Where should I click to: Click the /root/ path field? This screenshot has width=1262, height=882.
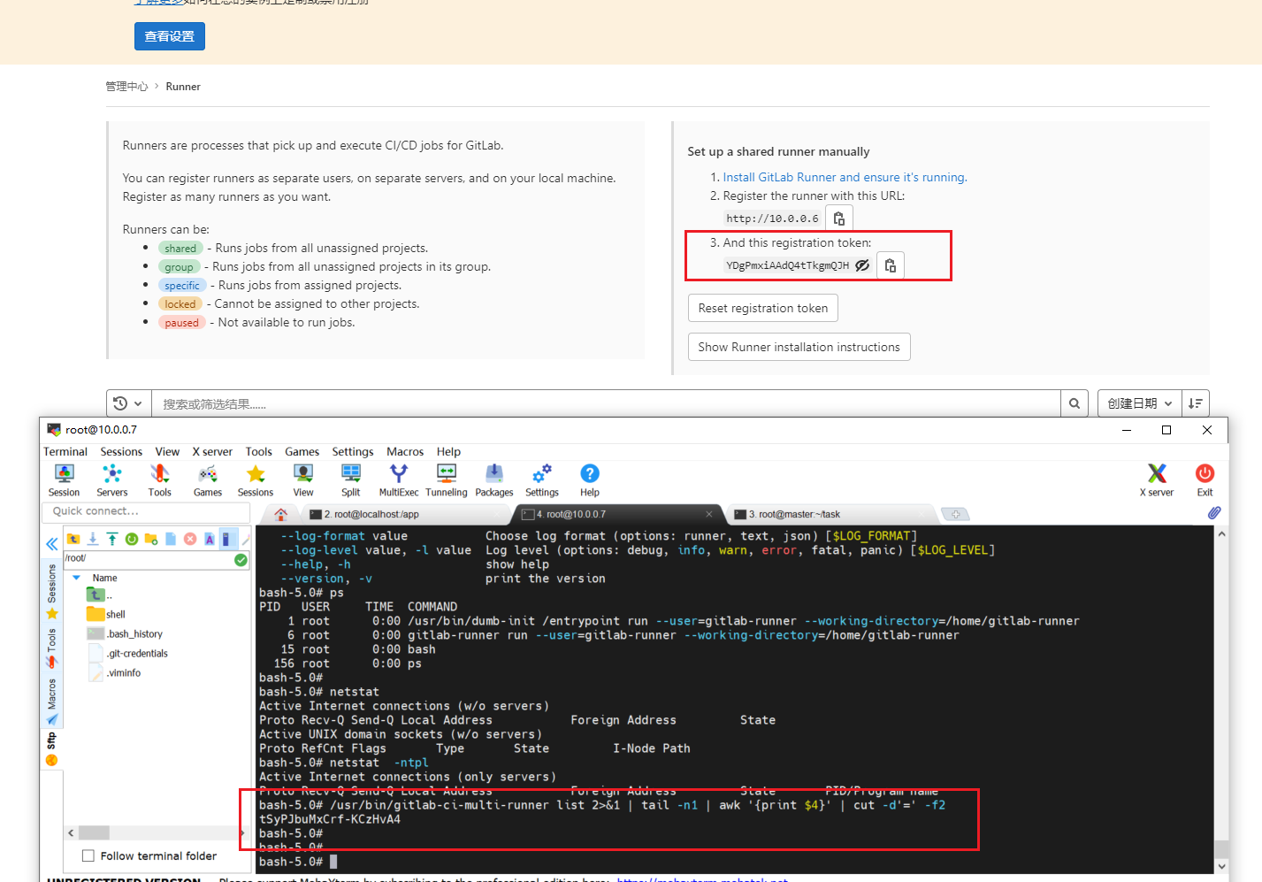148,558
